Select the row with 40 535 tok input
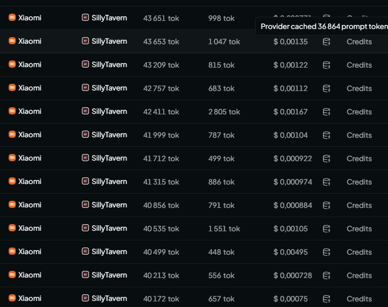Image resolution: width=388 pixels, height=307 pixels. (194, 228)
